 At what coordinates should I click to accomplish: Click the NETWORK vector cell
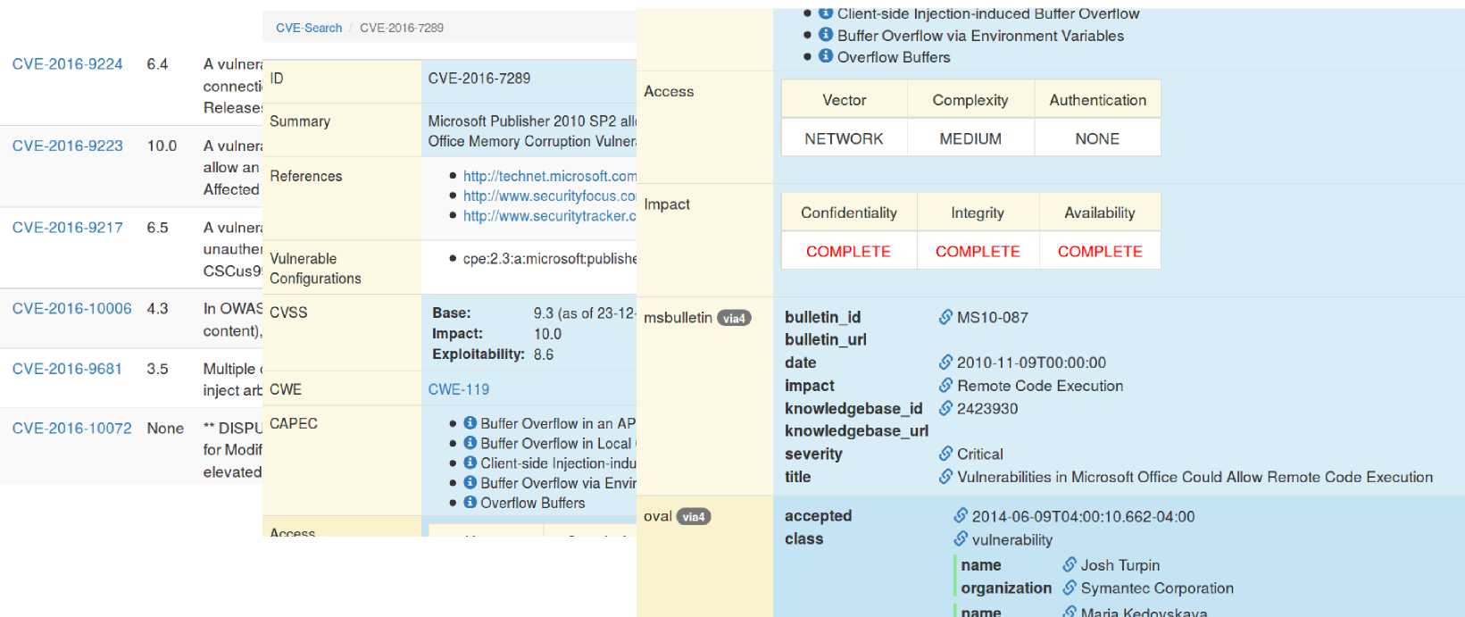[x=844, y=138]
